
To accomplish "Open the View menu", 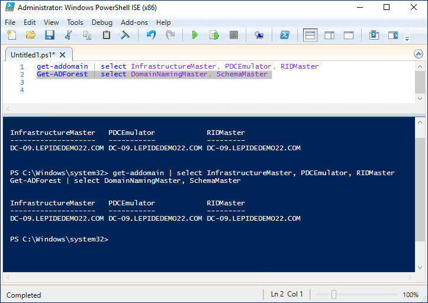I will pyautogui.click(x=52, y=22).
